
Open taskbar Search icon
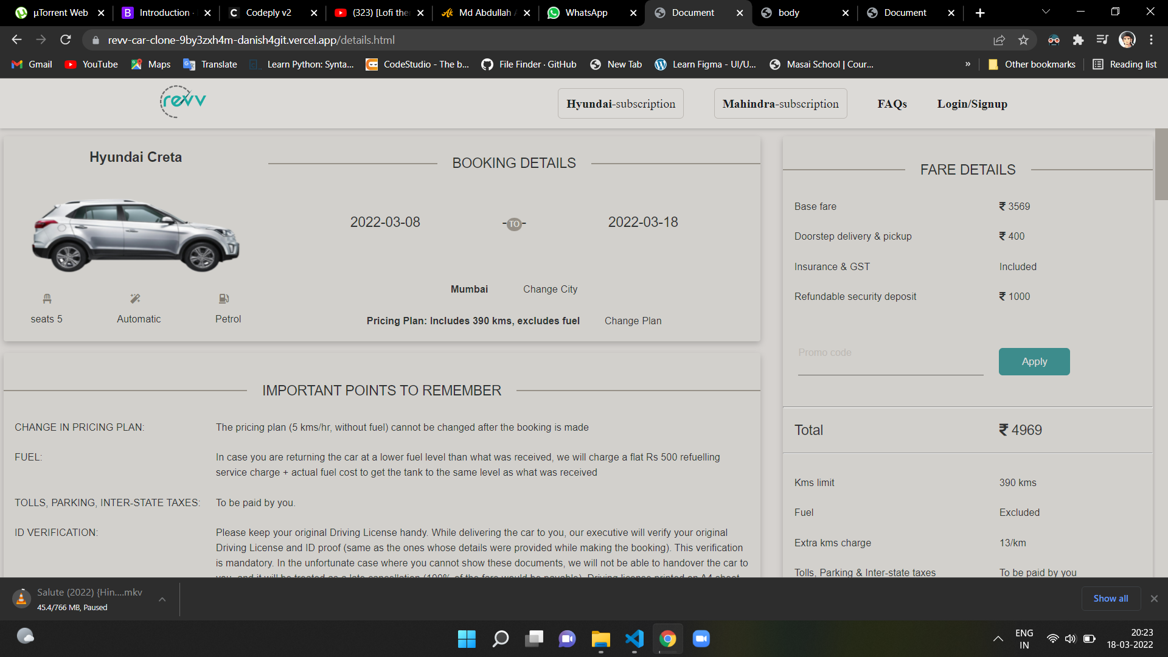point(500,639)
